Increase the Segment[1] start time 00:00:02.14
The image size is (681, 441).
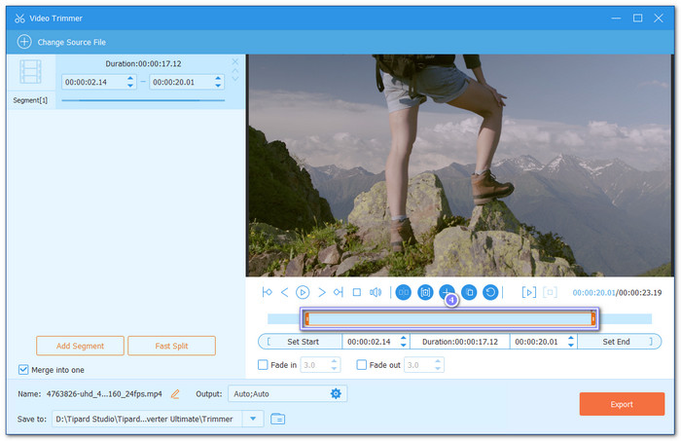(x=130, y=79)
